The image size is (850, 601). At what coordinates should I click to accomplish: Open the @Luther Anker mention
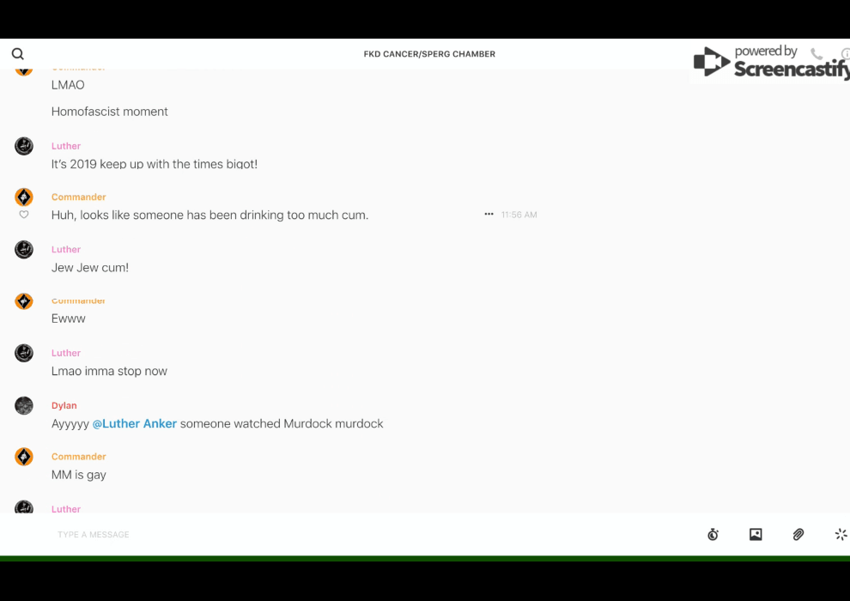click(135, 423)
